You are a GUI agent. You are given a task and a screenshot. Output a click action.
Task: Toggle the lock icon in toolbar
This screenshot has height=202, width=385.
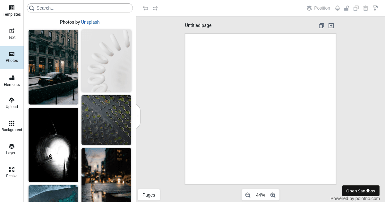[346, 8]
